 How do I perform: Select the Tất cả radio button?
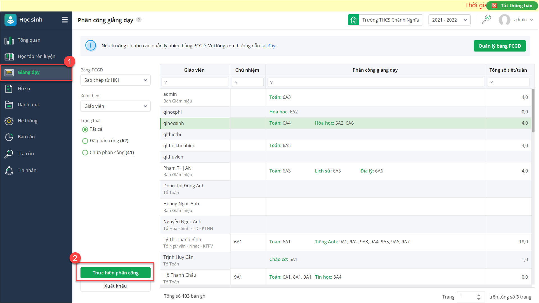(85, 129)
